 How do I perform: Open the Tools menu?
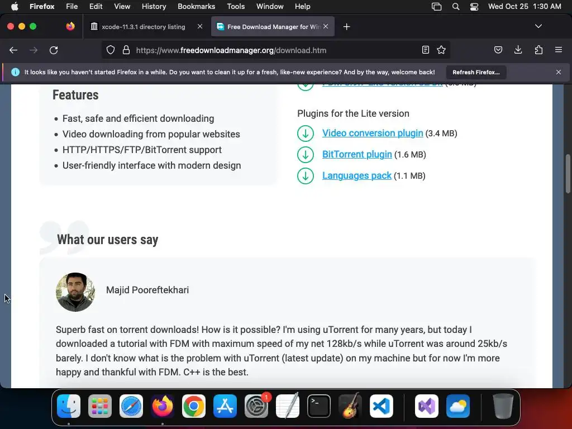[236, 6]
